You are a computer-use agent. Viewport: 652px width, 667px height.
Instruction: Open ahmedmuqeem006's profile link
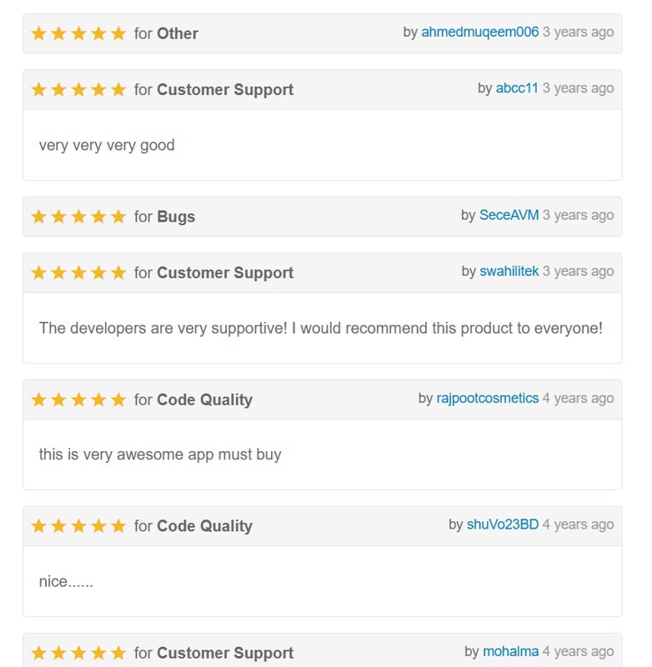click(479, 33)
